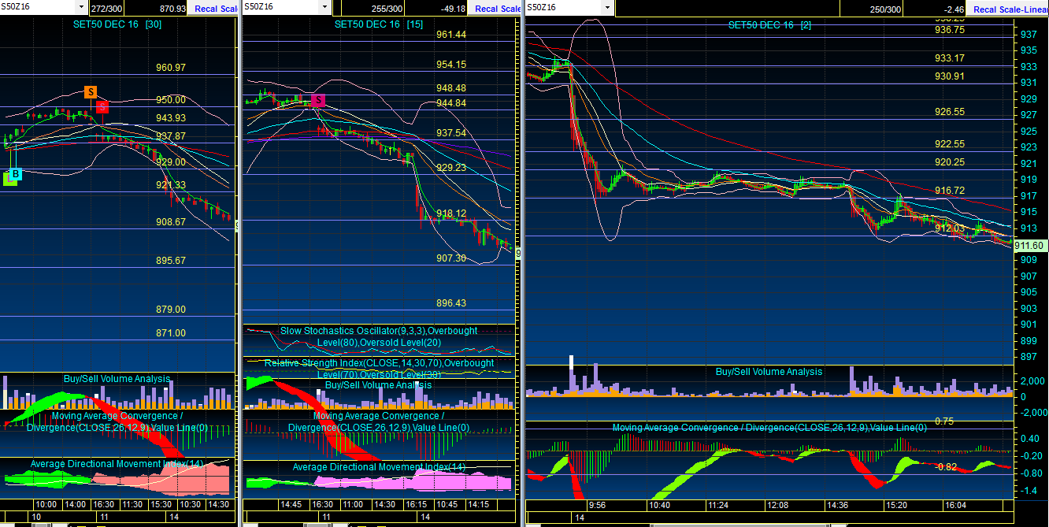Click the cyan B buy marker on the 30-minute chart
The height and width of the screenshot is (527, 1049).
click(x=16, y=174)
